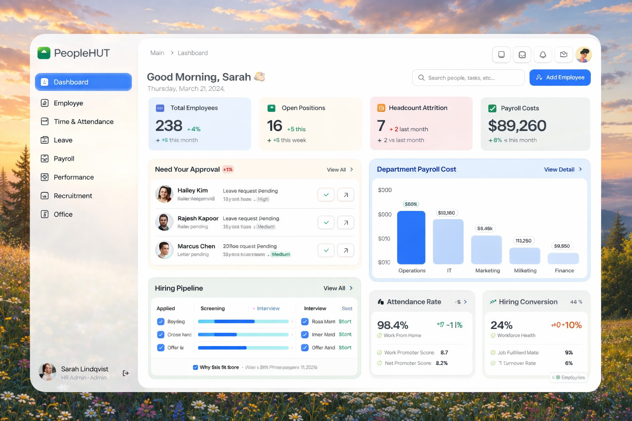Image resolution: width=632 pixels, height=421 pixels.
Task: Open the inbox tray icon in top bar
Action: tap(522, 54)
